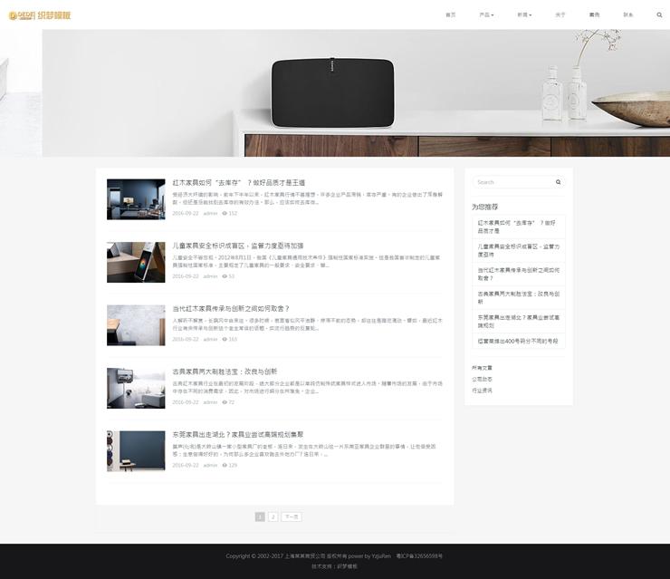Click the black speaker hero banner image
The height and width of the screenshot is (579, 670).
click(x=335, y=93)
